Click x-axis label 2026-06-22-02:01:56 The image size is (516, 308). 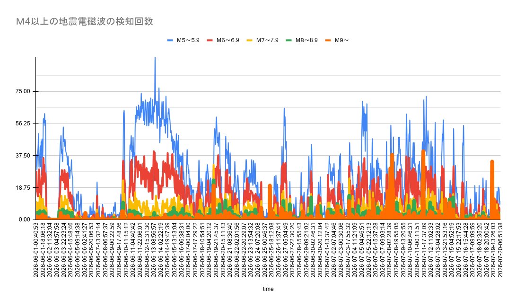(x=237, y=250)
